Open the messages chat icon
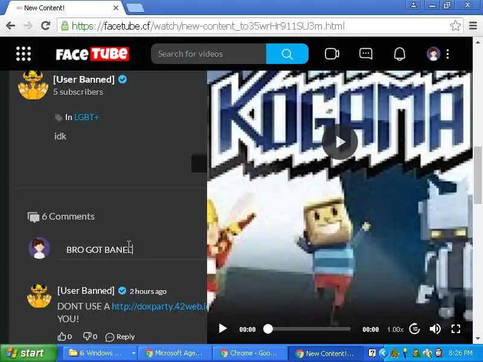The height and width of the screenshot is (362, 483). [366, 54]
